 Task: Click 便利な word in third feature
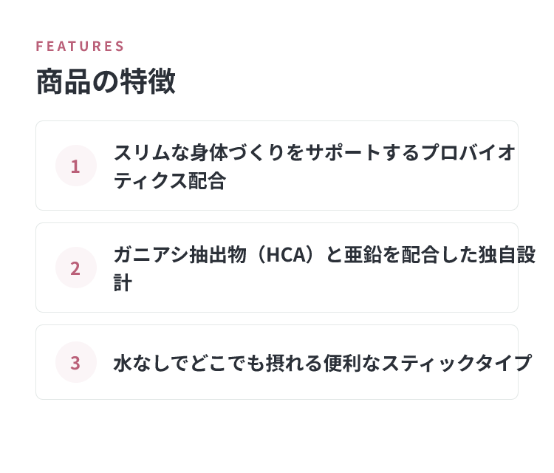[352, 363]
